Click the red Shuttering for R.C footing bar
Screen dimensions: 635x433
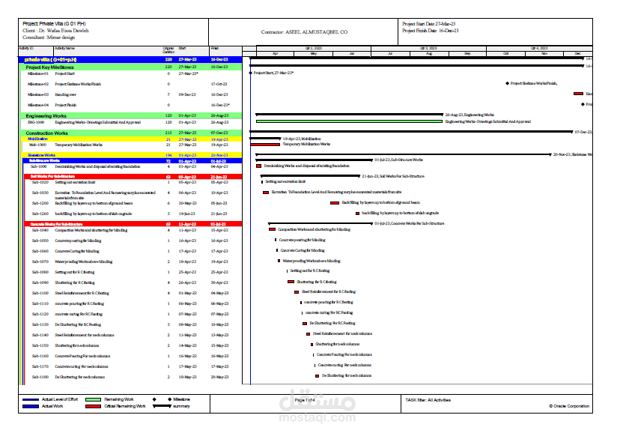coord(291,282)
